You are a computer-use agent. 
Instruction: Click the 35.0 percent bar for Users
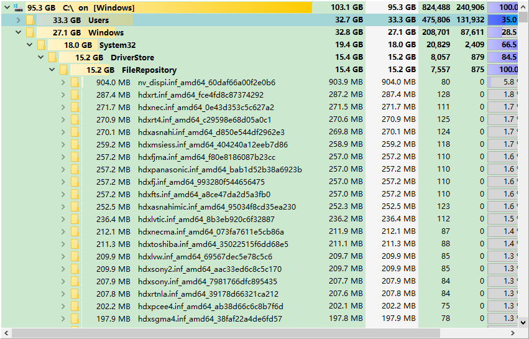pyautogui.click(x=503, y=20)
